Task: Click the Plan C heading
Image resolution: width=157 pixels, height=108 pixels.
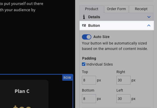Action: [x=22, y=91]
